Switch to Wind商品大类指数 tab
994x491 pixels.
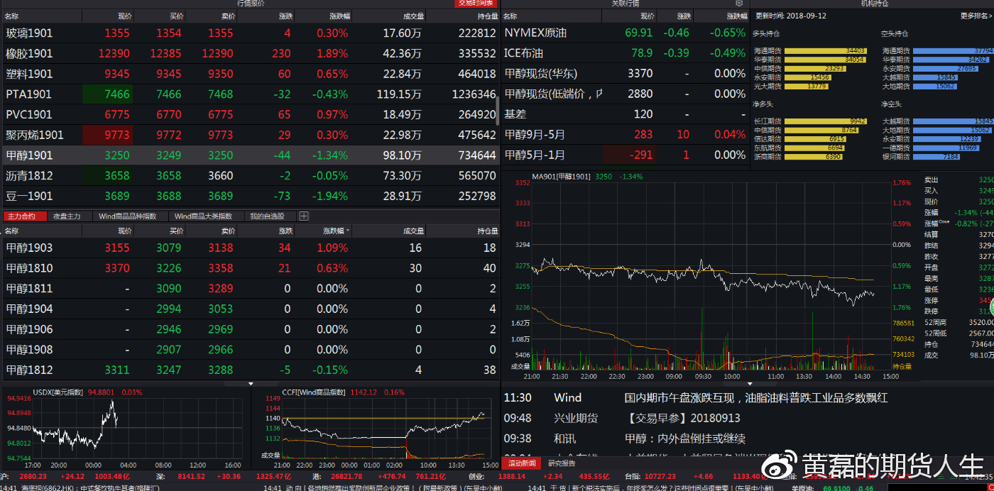(x=205, y=216)
